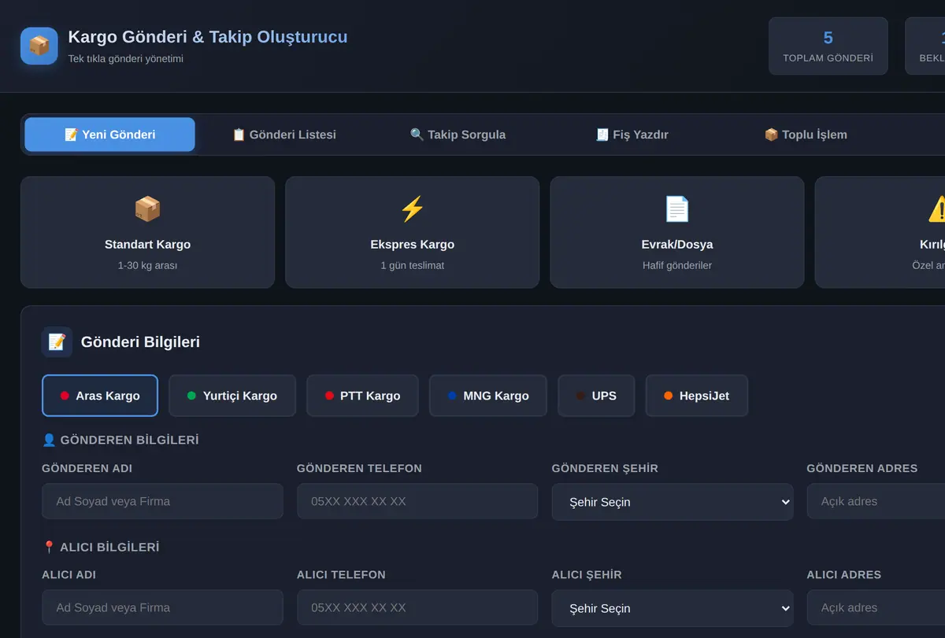Select the Standart Kargo box icon card
This screenshot has width=945, height=638.
pos(147,232)
